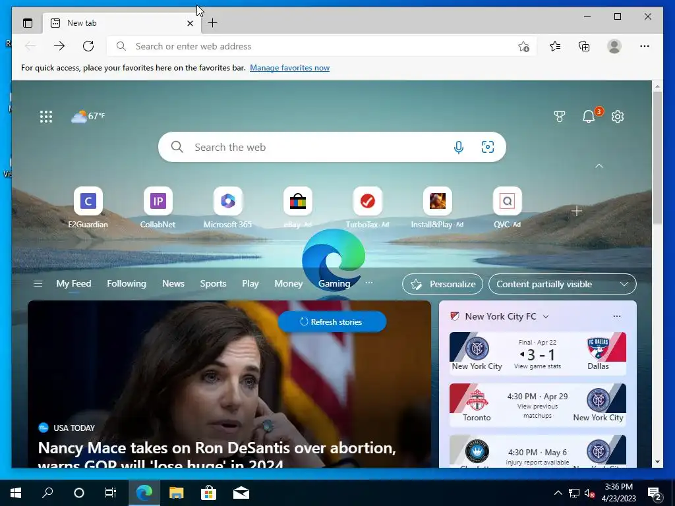Image resolution: width=675 pixels, height=506 pixels.
Task: Switch to the Play tab
Action: point(250,284)
